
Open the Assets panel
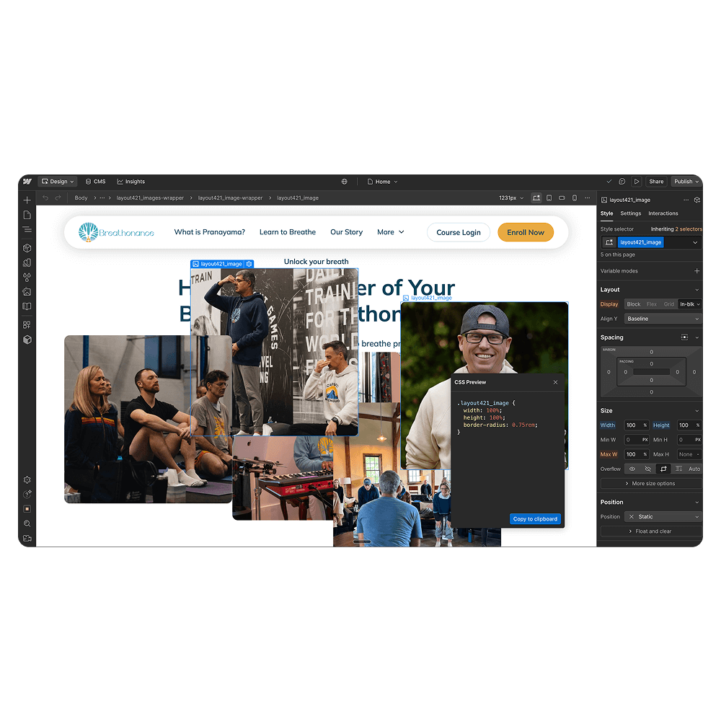(27, 291)
